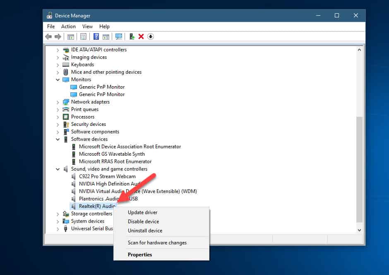The image size is (389, 275).
Task: Open the Help menu
Action: click(104, 27)
